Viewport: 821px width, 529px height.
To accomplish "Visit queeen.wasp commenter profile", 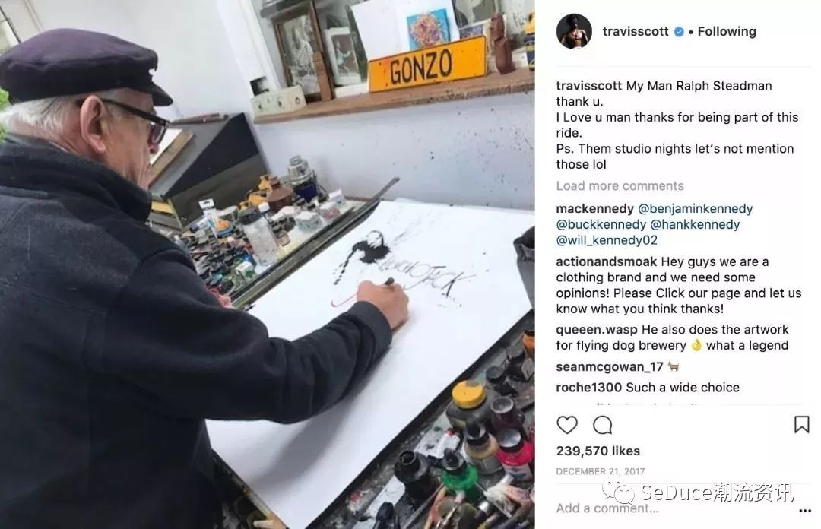I will click(x=597, y=329).
